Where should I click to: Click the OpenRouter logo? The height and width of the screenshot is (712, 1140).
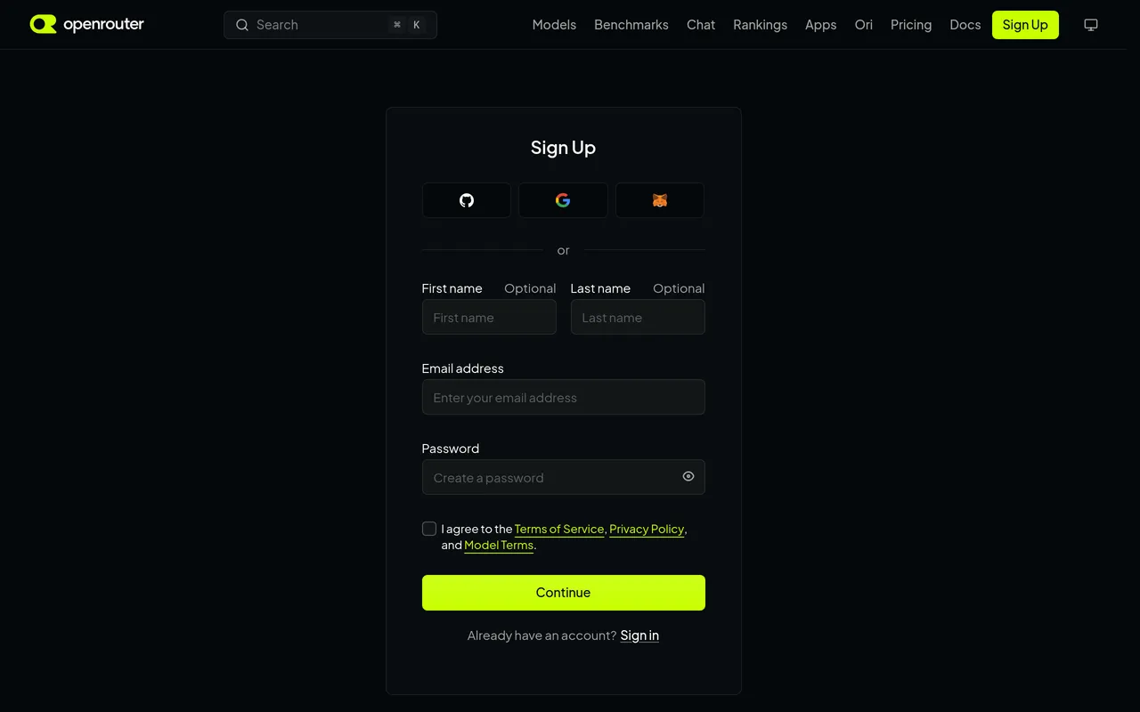(x=86, y=24)
